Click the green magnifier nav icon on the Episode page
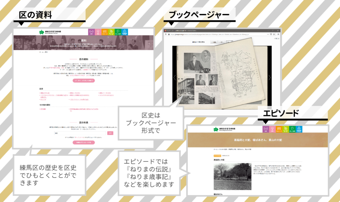This screenshot has width=340, height=202. 292,129
